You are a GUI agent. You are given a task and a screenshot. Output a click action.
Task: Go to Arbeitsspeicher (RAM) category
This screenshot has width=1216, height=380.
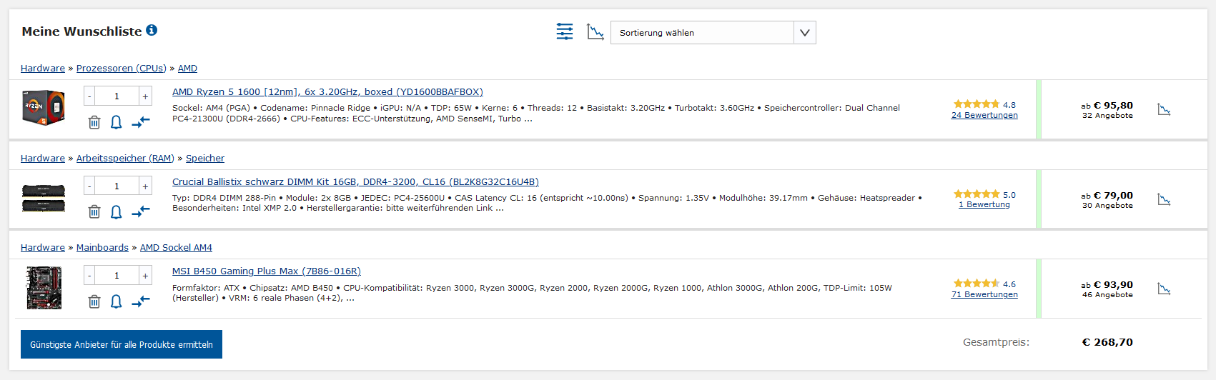pos(125,159)
